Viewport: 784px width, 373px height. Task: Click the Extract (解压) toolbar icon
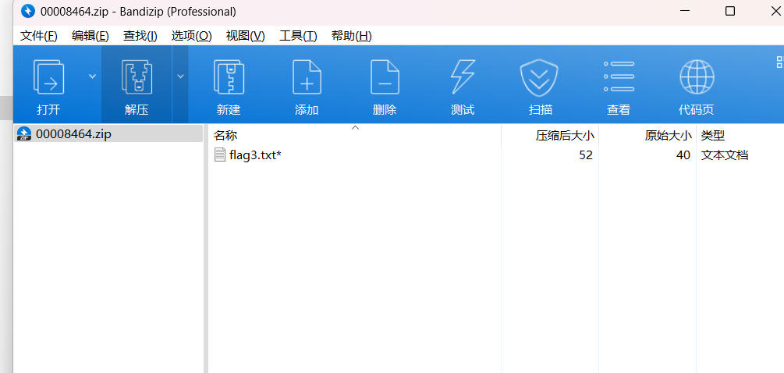137,77
